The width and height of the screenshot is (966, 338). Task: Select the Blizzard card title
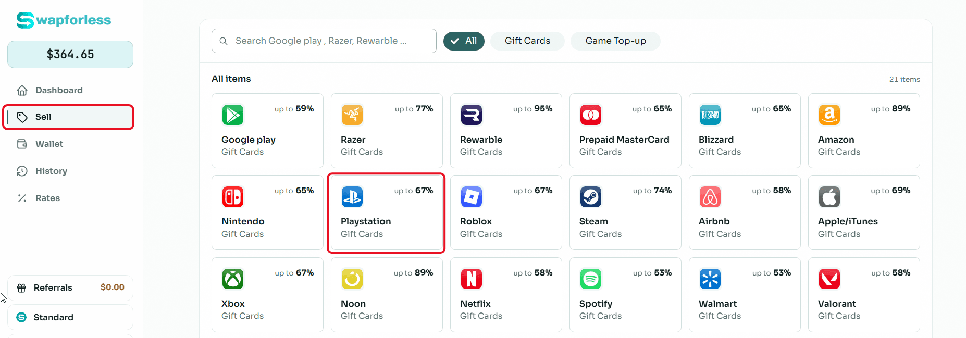[716, 140]
